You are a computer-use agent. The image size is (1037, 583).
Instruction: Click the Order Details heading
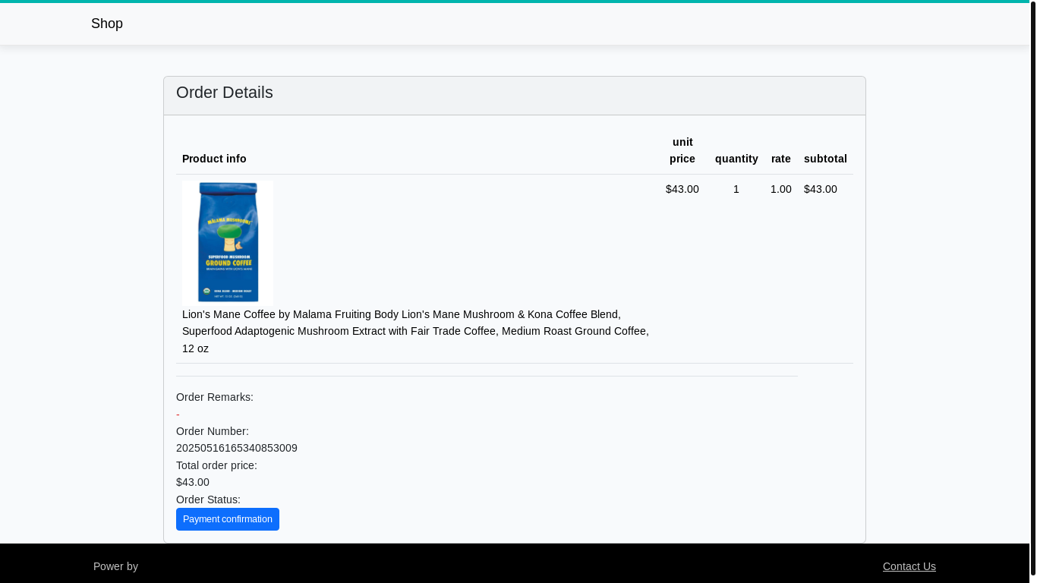[225, 93]
